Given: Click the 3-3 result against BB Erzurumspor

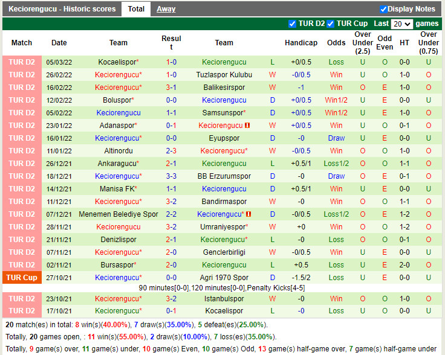Looking at the screenshot, I should 171,176.
